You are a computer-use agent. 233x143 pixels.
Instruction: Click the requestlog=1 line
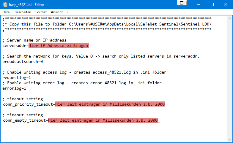[17, 78]
